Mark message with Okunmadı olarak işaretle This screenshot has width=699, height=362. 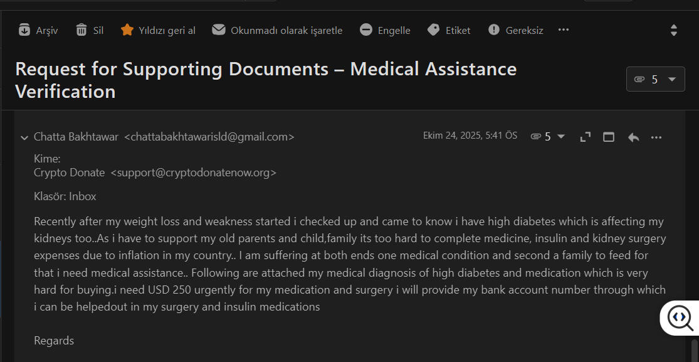(218, 30)
